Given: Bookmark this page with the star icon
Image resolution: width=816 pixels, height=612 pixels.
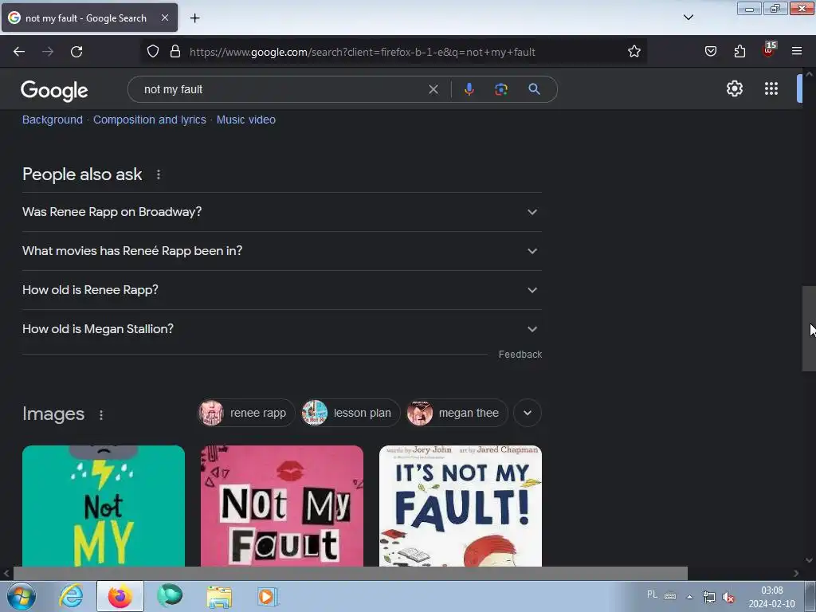Looking at the screenshot, I should tap(634, 52).
